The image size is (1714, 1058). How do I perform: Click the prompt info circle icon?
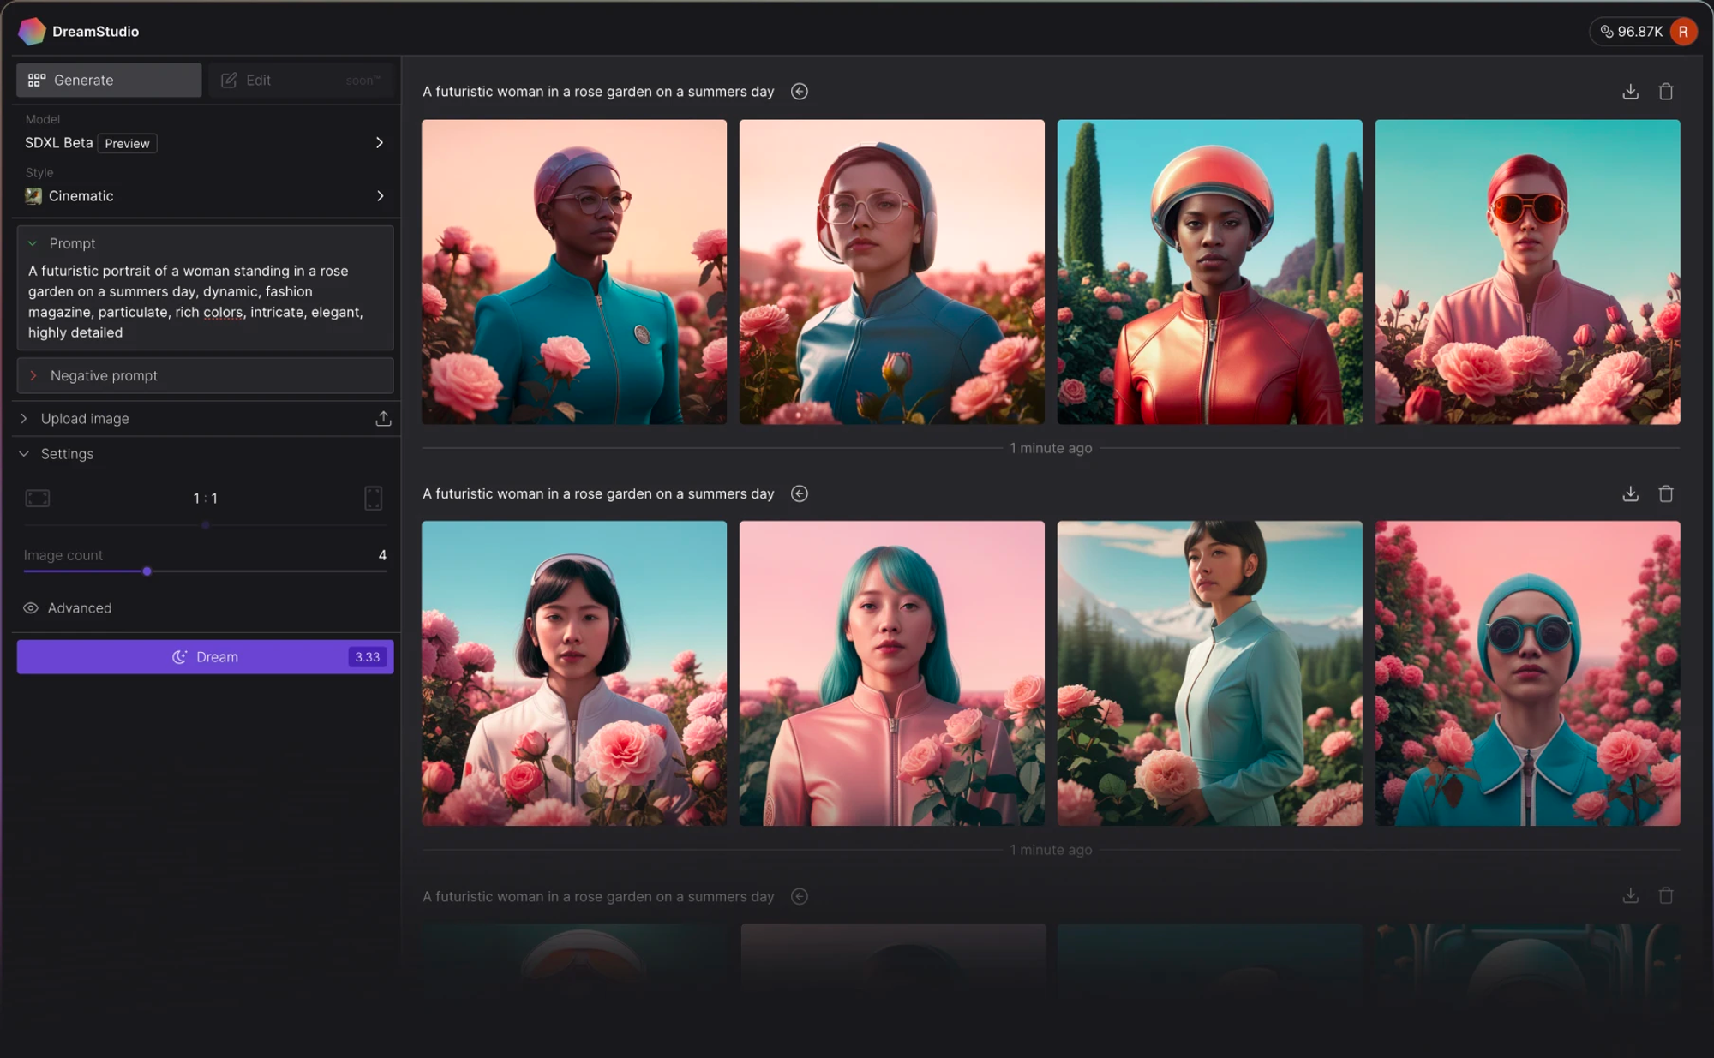pos(800,92)
